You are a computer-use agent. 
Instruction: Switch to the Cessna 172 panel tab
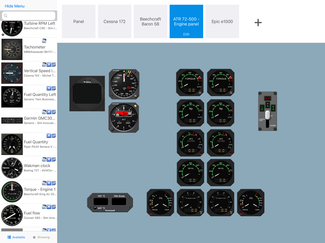click(x=114, y=21)
